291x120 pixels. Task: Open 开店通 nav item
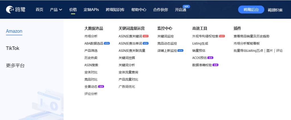pyautogui.click(x=180, y=10)
